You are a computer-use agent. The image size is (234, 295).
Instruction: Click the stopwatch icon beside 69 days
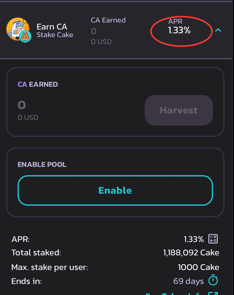(x=213, y=280)
